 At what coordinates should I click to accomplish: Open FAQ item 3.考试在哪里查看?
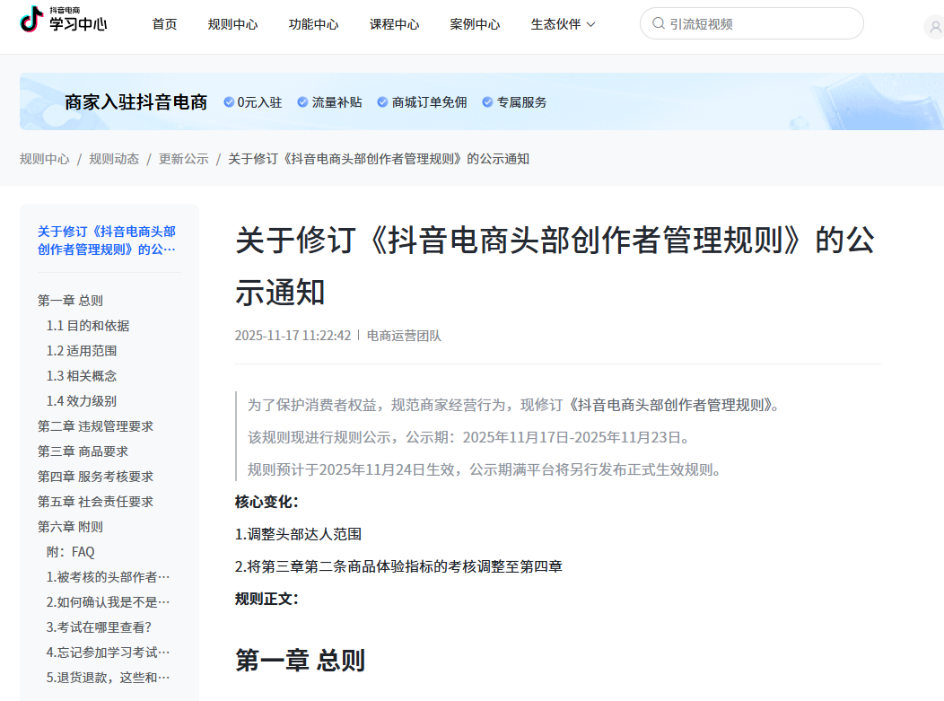click(99, 627)
